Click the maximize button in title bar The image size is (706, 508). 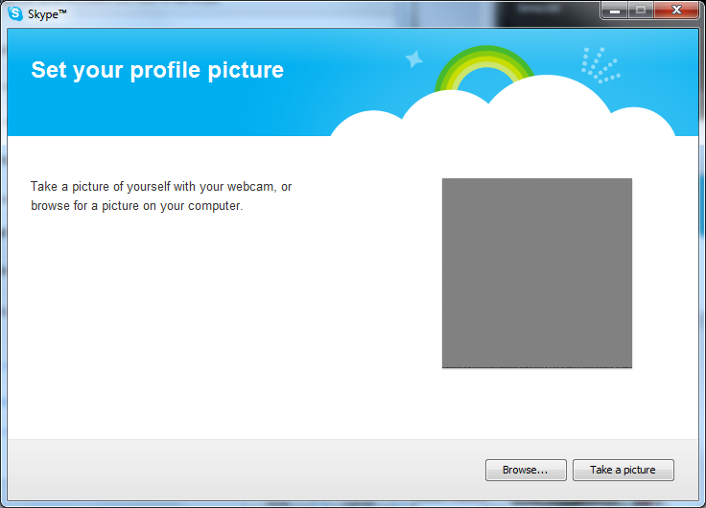[x=640, y=11]
